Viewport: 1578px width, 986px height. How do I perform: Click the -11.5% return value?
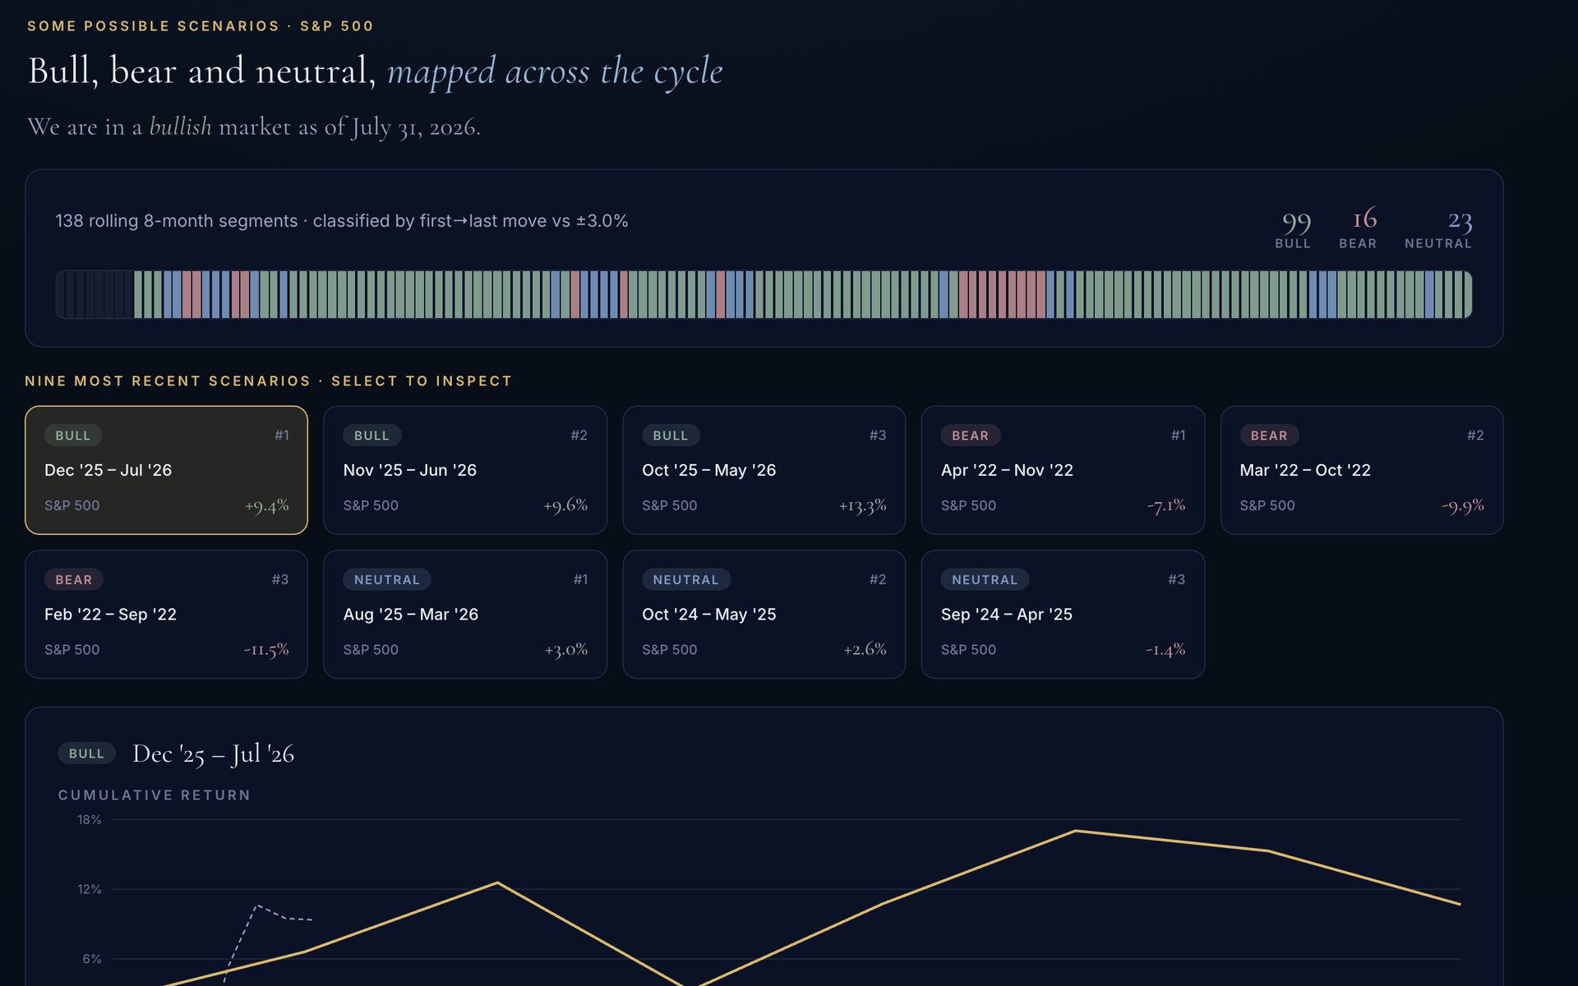tap(266, 649)
